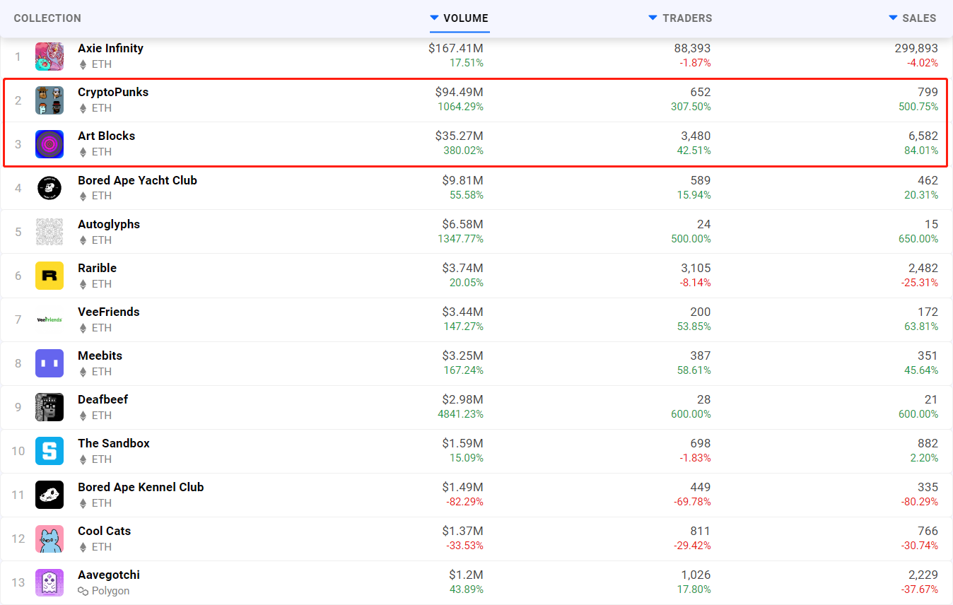Click the Axie Infinity collection icon
This screenshot has width=953, height=605.
pos(49,57)
